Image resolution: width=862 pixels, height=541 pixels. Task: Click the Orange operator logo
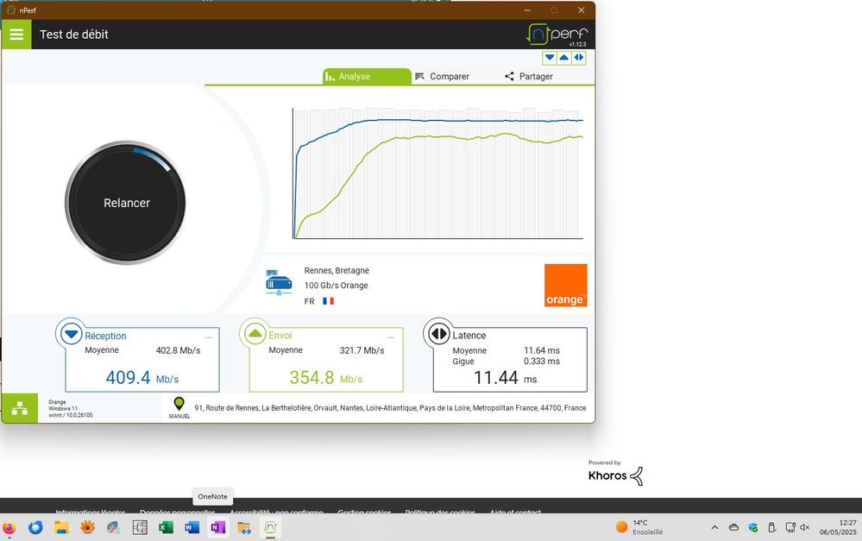[x=565, y=286]
